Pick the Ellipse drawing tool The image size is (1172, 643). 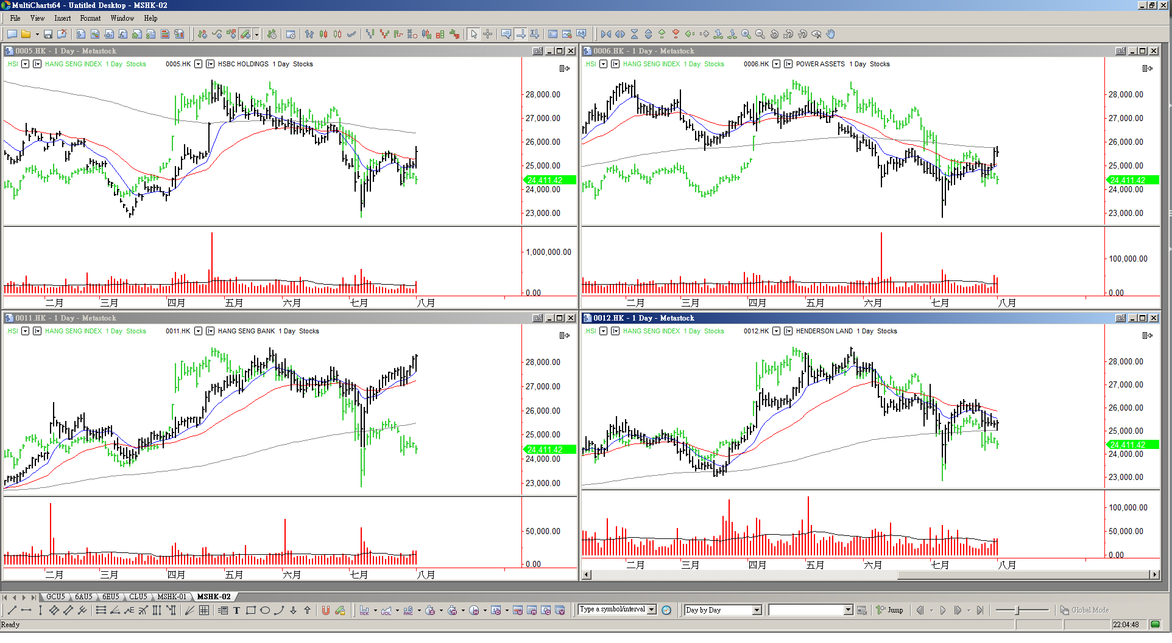265,610
